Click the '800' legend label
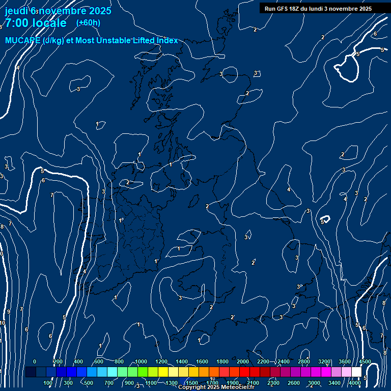The width and height of the screenshot is (391, 391). click(x=119, y=361)
